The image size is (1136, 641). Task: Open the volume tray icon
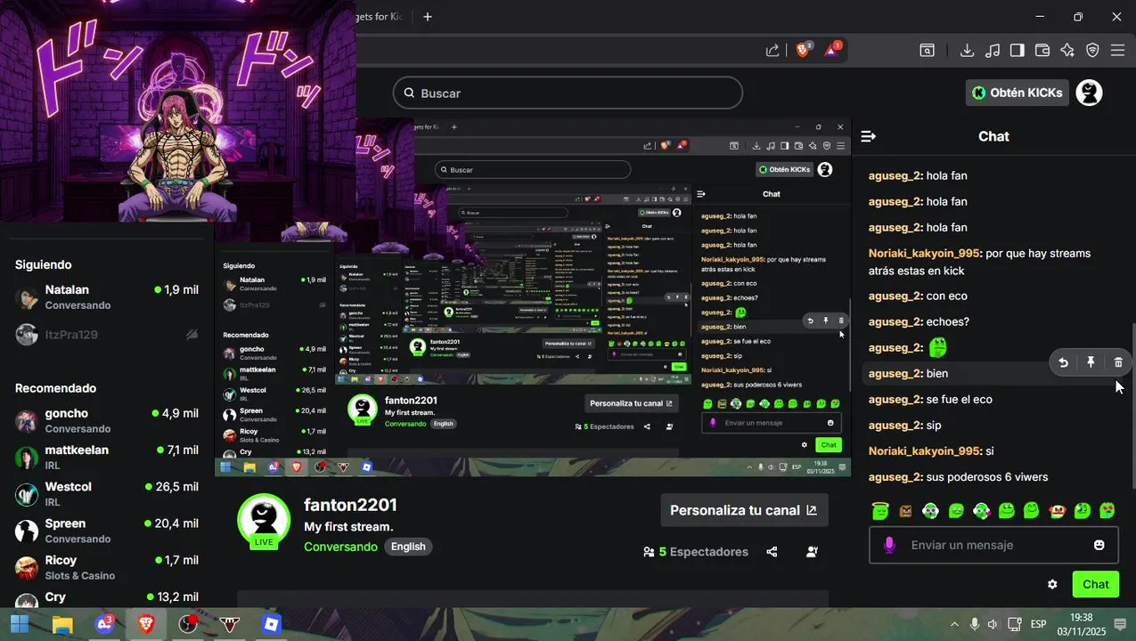tap(993, 624)
